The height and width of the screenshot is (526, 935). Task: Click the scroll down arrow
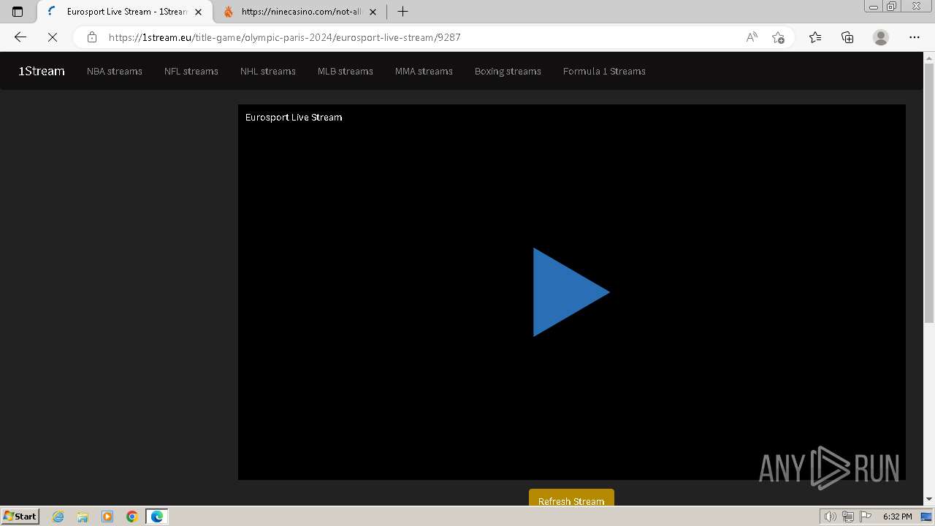pyautogui.click(x=929, y=499)
